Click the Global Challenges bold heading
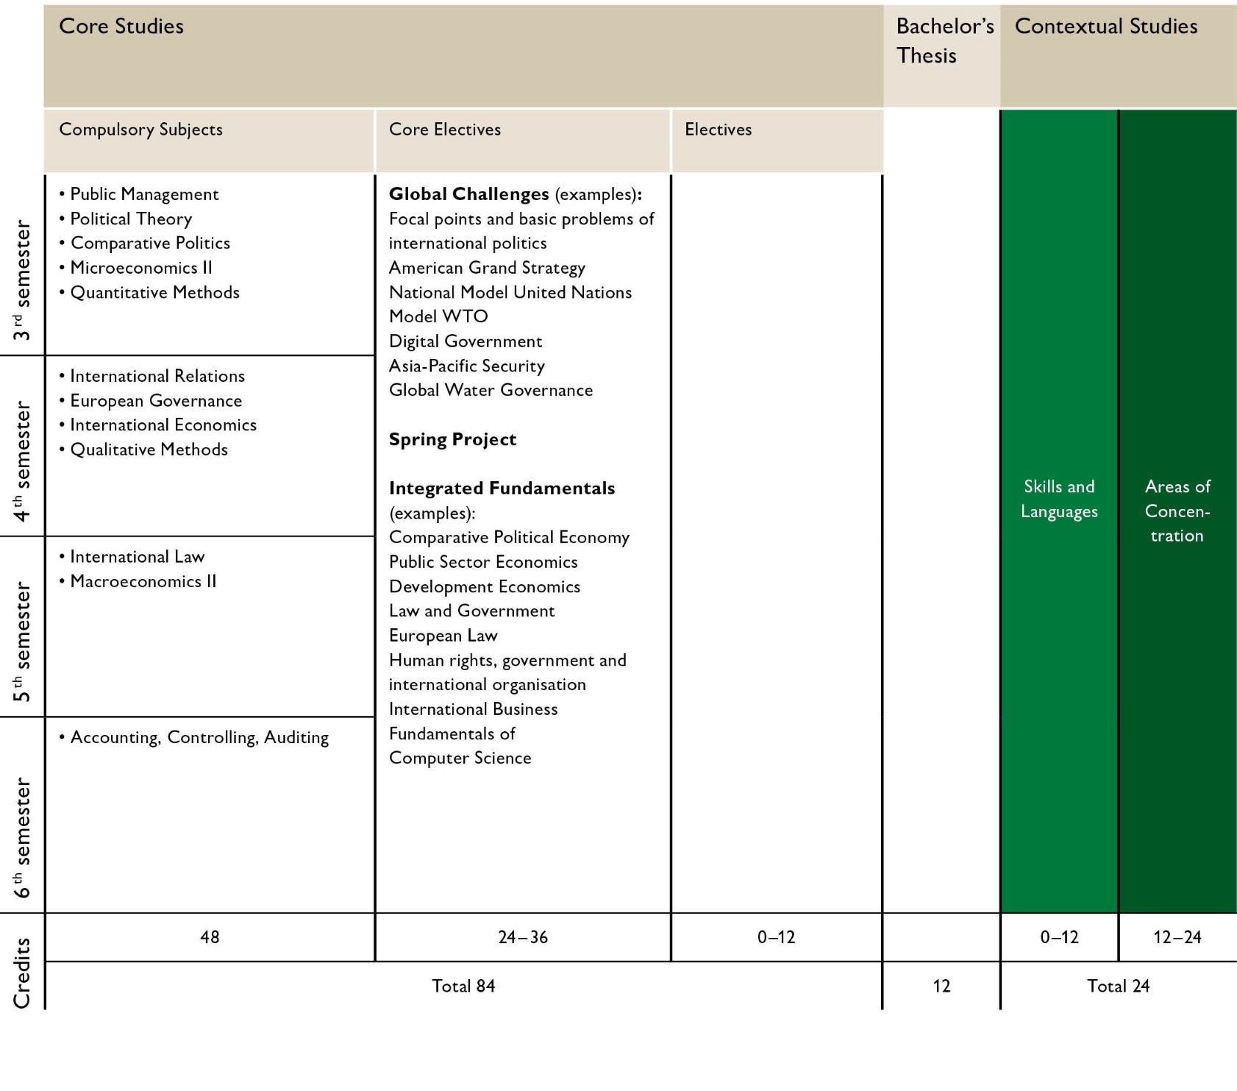This screenshot has height=1091, width=1237. tap(468, 194)
